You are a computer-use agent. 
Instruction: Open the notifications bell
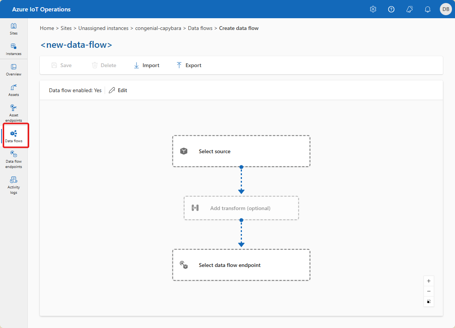click(x=428, y=9)
